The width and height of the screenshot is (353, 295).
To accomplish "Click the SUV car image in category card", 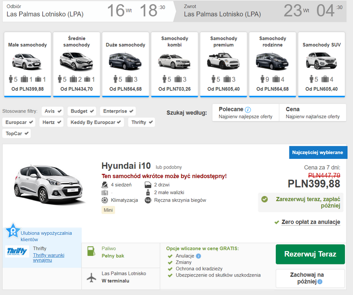I will 322,61.
